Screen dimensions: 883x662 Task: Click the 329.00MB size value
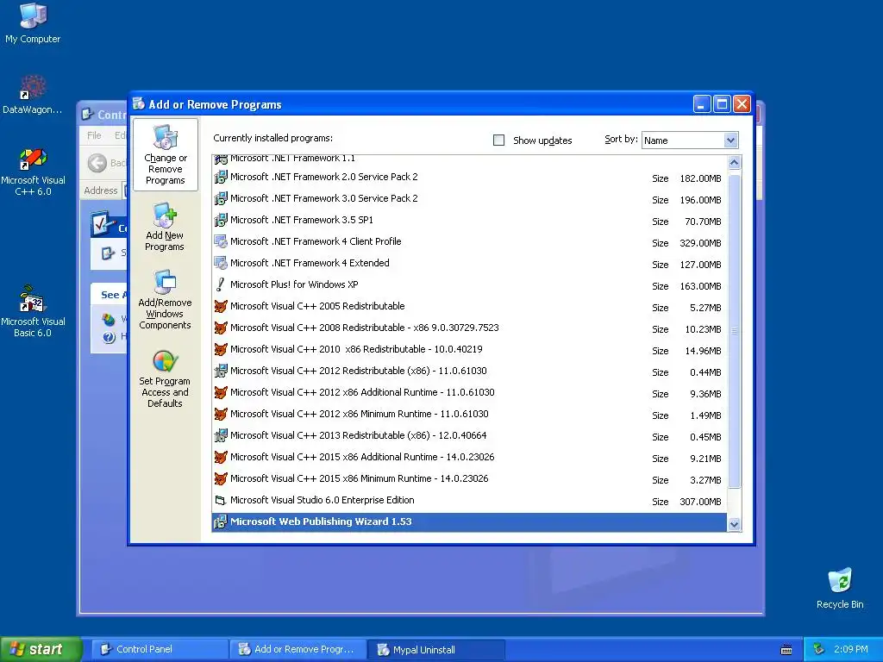point(700,243)
